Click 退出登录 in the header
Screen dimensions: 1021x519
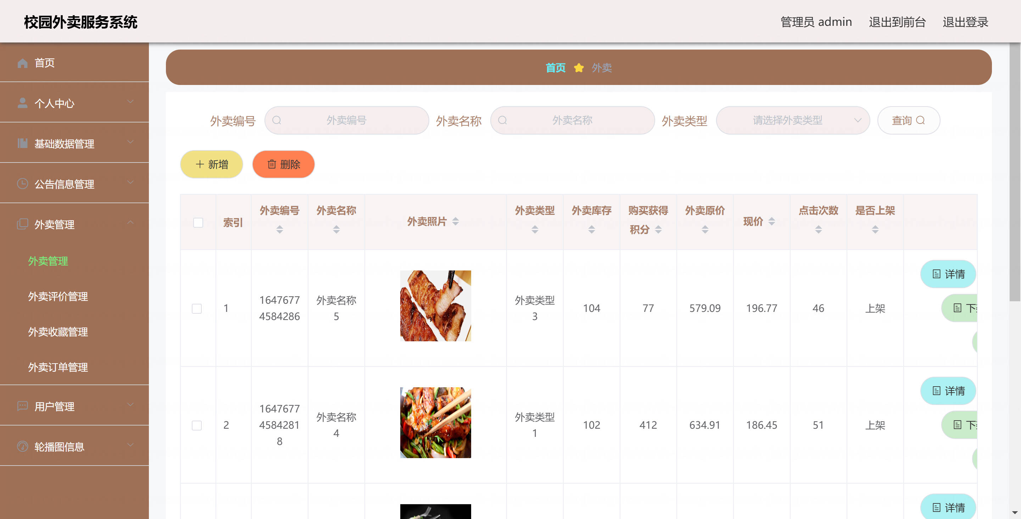click(965, 22)
